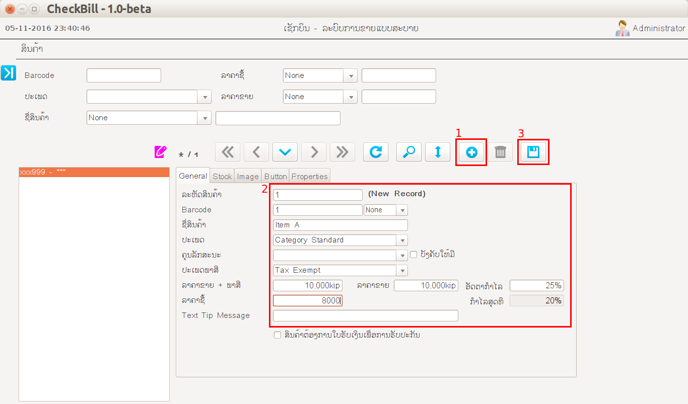Click the Text Tip Message input field
Image resolution: width=688 pixels, height=404 pixels.
pyautogui.click(x=365, y=315)
